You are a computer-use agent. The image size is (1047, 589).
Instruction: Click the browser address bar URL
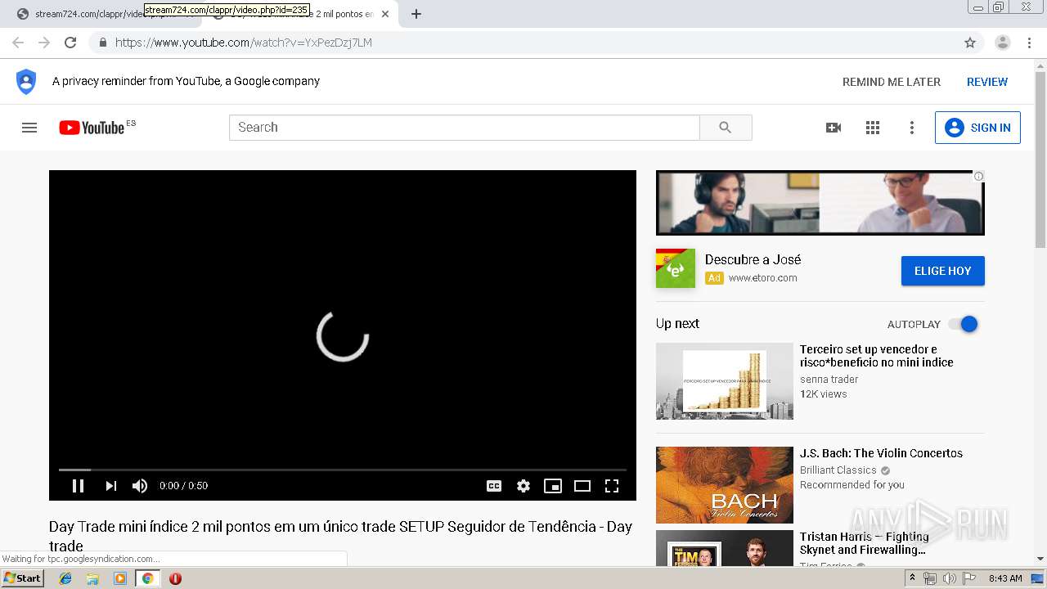(244, 43)
